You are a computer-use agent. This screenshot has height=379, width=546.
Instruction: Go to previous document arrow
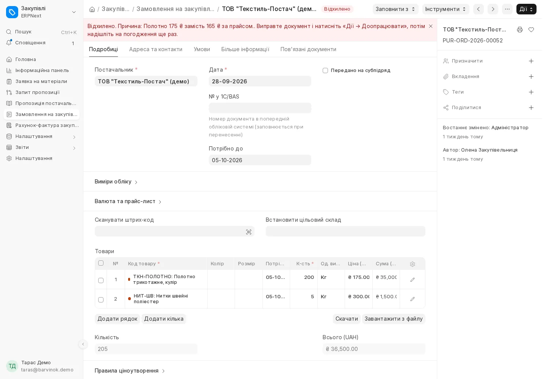click(479, 9)
